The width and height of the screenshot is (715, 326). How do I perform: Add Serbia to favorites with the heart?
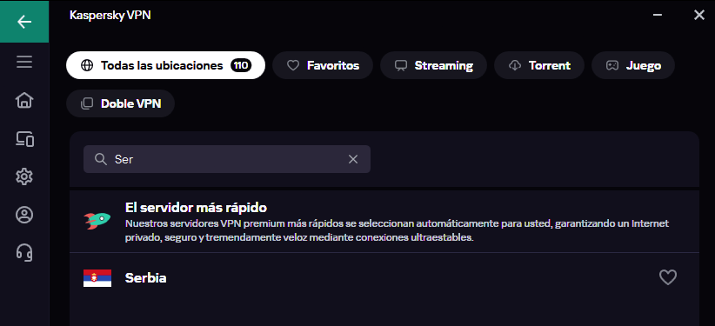coord(667,277)
